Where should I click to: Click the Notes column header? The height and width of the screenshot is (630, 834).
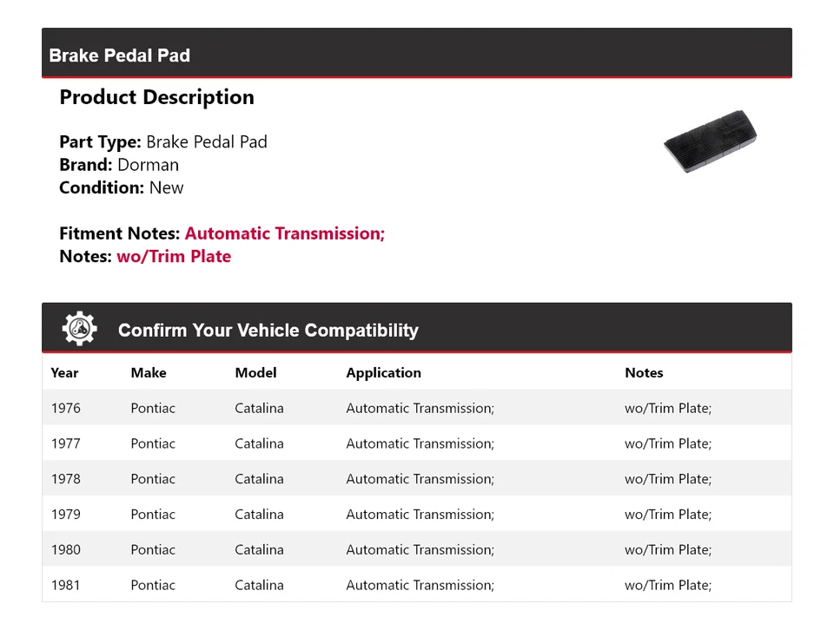(644, 372)
